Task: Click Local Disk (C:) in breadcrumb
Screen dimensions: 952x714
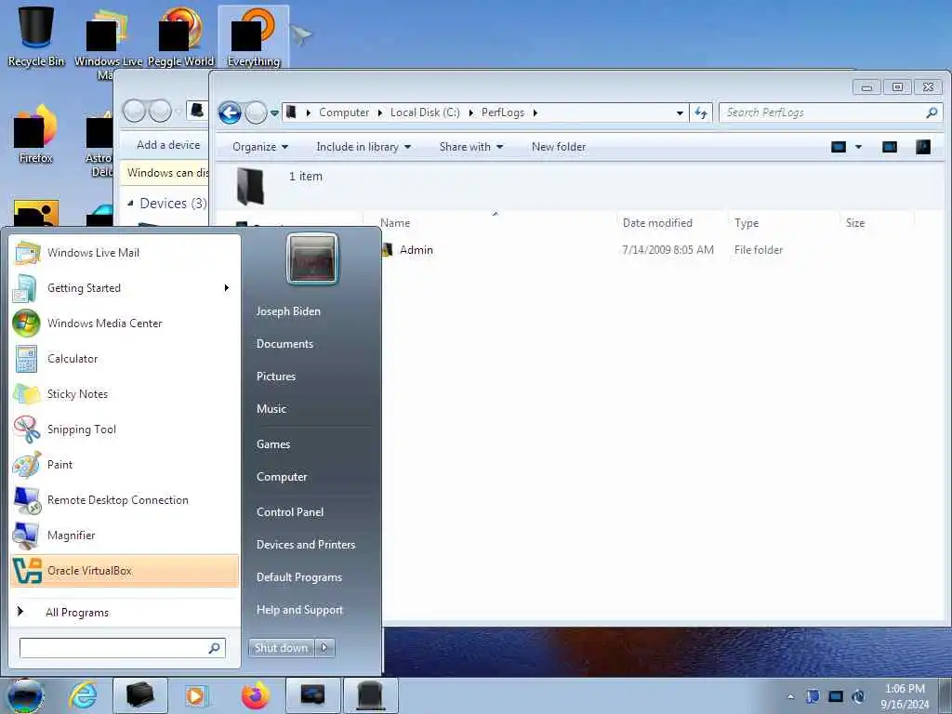Action: point(425,112)
